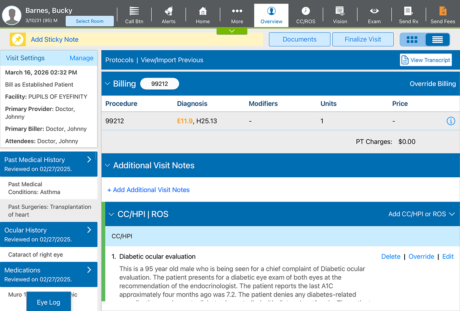Viewport: 460px width, 311px height.
Task: Click the Finalize Visit button
Action: (363, 39)
